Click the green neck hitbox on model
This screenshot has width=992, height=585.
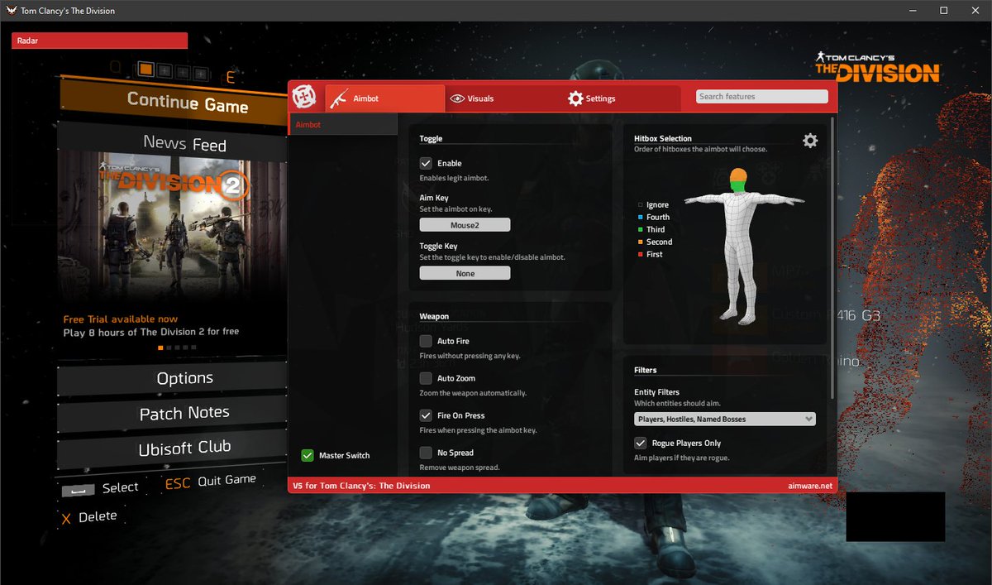coord(738,187)
